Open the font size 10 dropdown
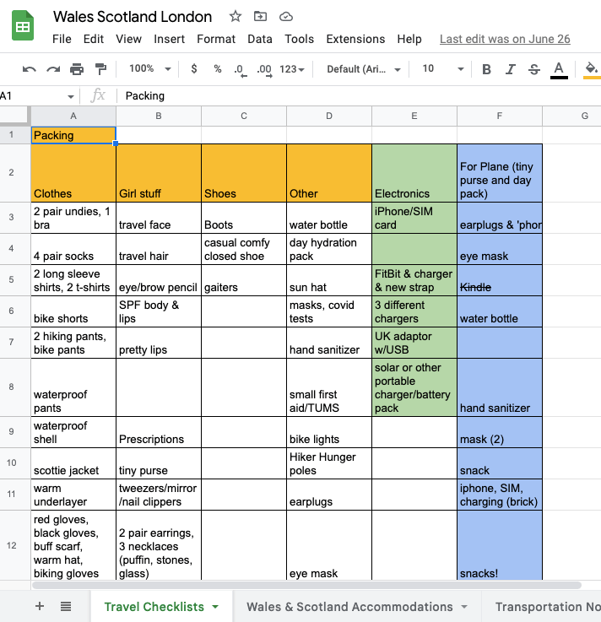601x622 pixels. tap(442, 69)
